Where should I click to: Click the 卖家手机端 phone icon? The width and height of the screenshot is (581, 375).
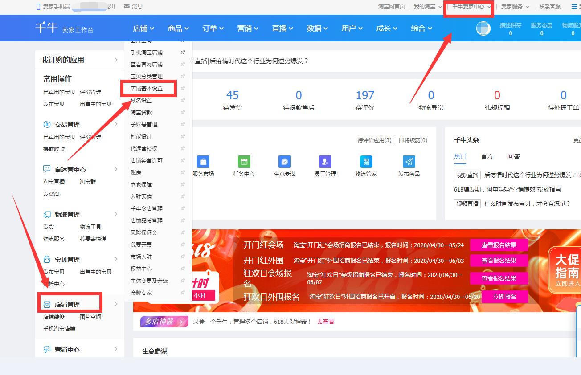(x=37, y=6)
